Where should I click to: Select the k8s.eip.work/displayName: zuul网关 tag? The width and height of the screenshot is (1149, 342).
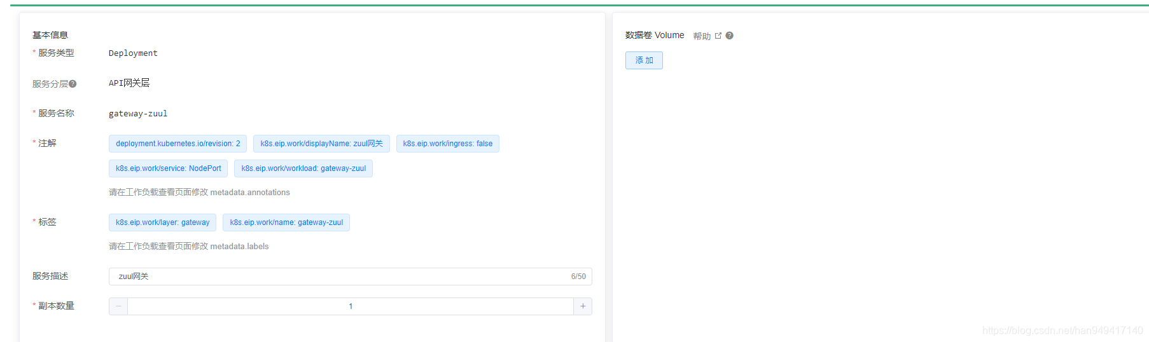click(x=321, y=144)
